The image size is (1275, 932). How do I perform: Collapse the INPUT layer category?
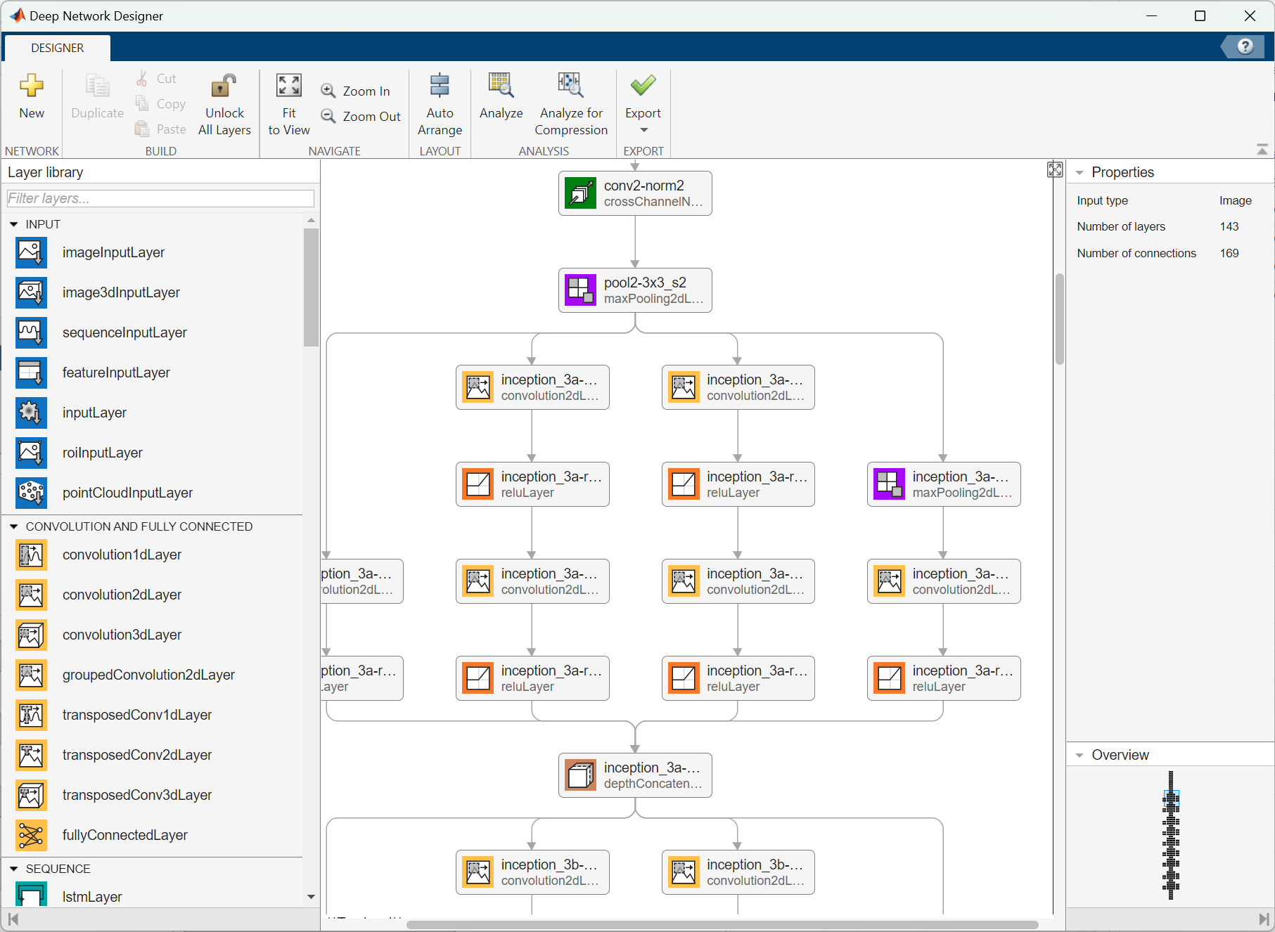click(14, 224)
